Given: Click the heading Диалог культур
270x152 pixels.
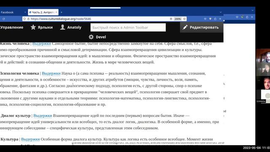Looking at the screenshot, I should pyautogui.click(x=16, y=116).
